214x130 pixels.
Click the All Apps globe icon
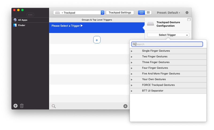click(15, 20)
